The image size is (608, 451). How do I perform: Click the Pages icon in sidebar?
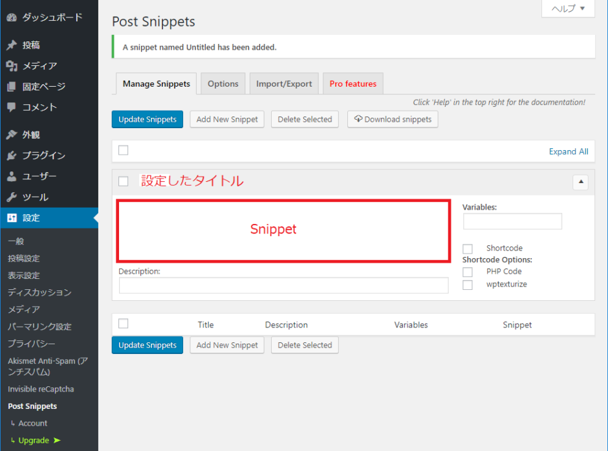11,87
